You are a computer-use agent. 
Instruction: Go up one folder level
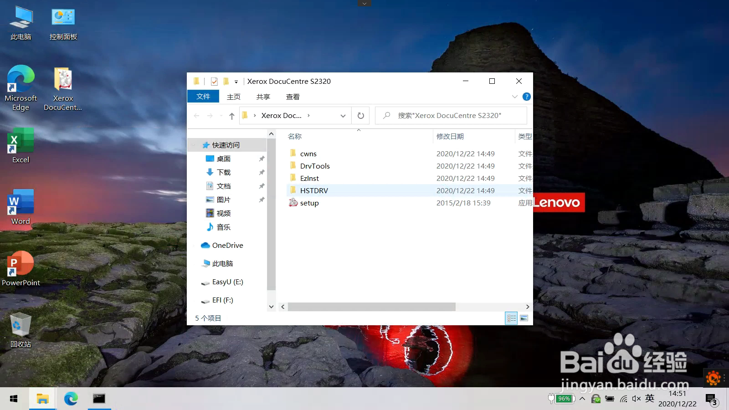pyautogui.click(x=231, y=116)
